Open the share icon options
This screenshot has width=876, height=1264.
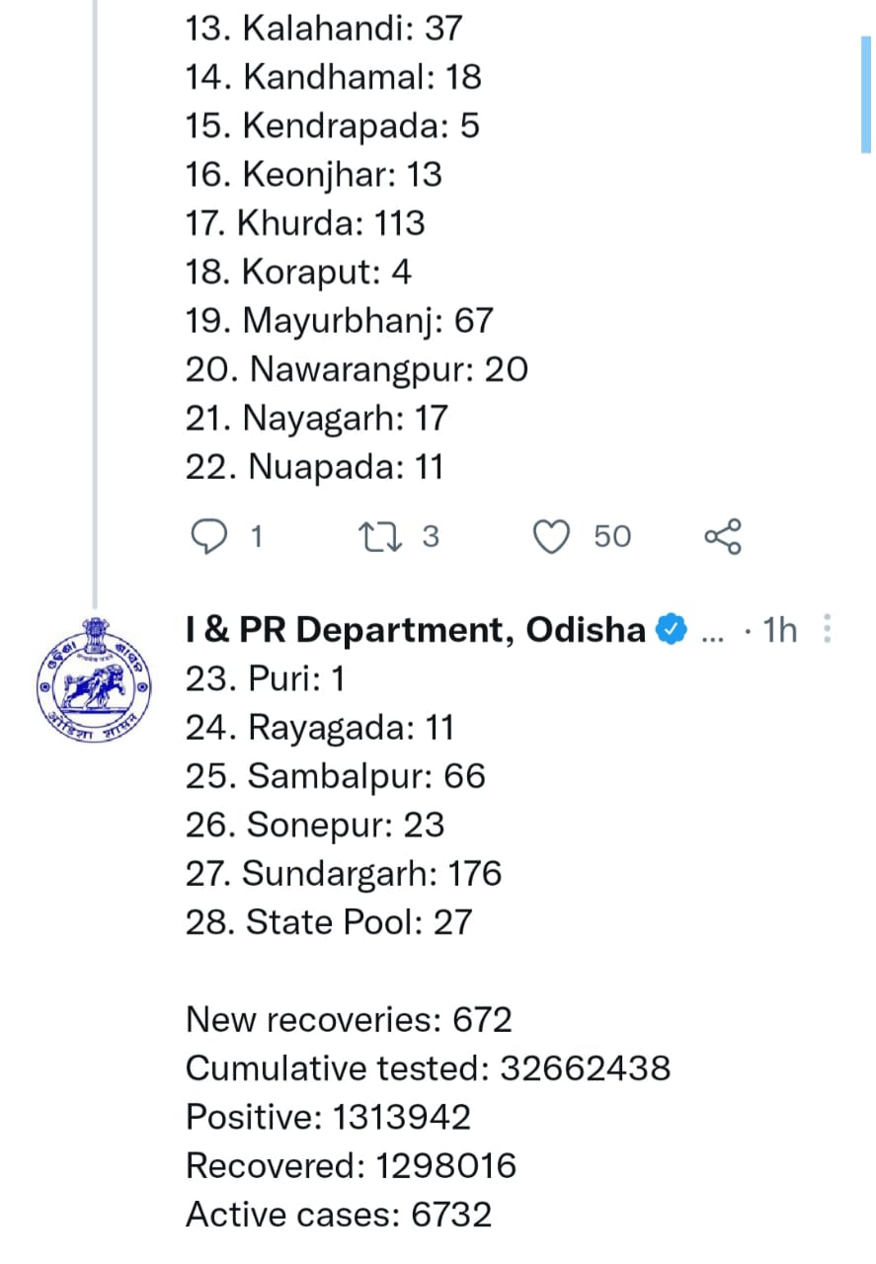[x=723, y=536]
